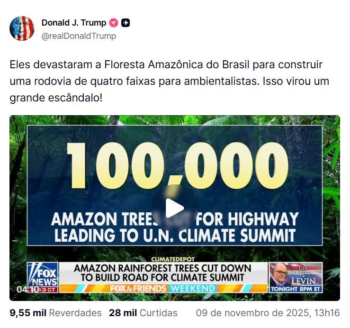The image size is (350, 328).
Task: Open the Donald J. Trump display name
Action: (x=73, y=23)
